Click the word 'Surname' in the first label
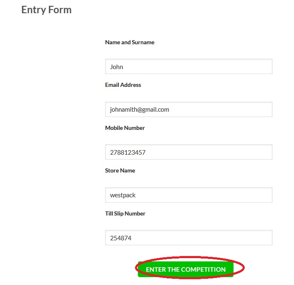Image resolution: width=294 pixels, height=285 pixels. point(143,42)
